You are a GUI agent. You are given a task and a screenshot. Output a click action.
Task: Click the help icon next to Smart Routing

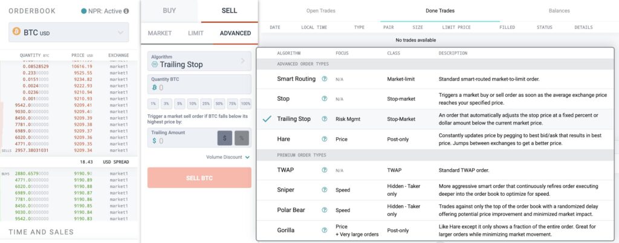click(x=325, y=79)
